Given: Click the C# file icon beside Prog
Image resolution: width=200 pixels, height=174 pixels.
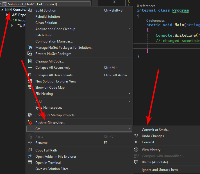Looking at the screenshot, I should point(15,20).
